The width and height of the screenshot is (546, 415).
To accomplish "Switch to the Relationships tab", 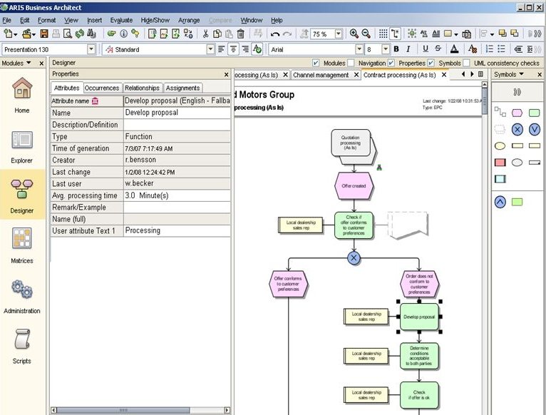I will tap(142, 88).
